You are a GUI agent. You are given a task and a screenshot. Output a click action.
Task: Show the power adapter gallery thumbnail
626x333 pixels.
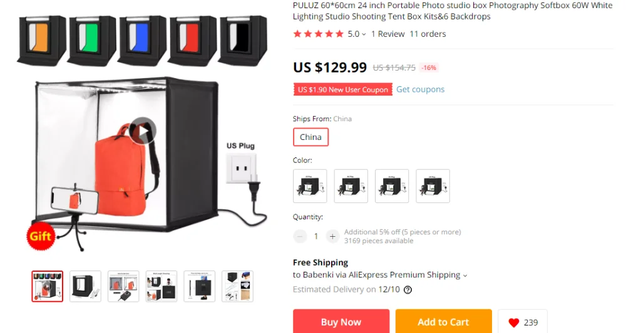(123, 286)
